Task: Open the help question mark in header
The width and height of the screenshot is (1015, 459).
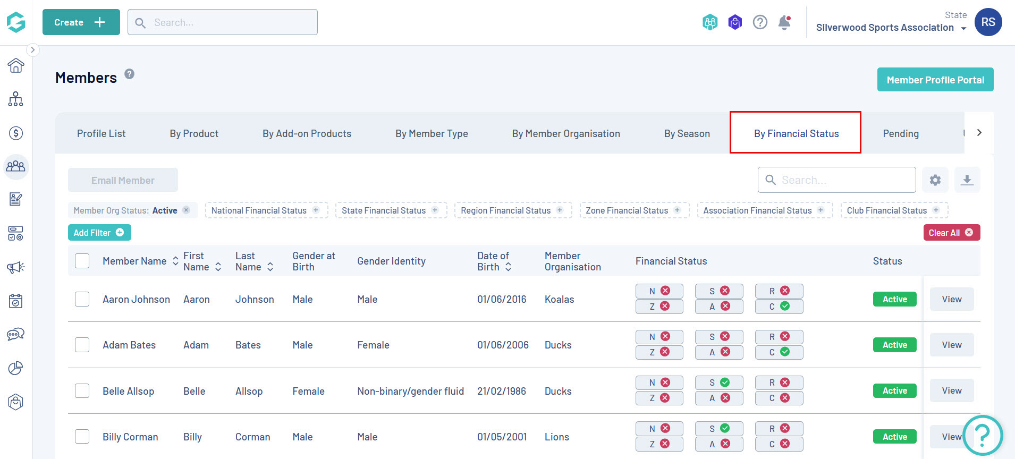Action: pos(760,22)
